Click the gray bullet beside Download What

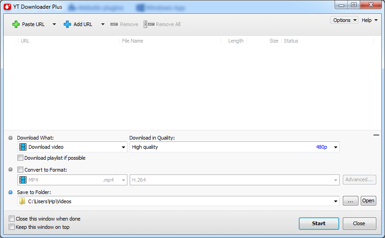(11, 138)
